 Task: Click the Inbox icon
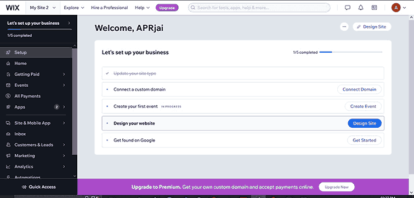(x=8, y=134)
